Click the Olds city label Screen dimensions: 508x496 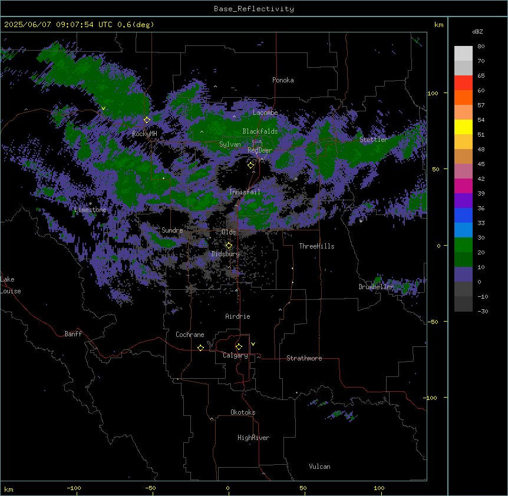pyautogui.click(x=229, y=232)
